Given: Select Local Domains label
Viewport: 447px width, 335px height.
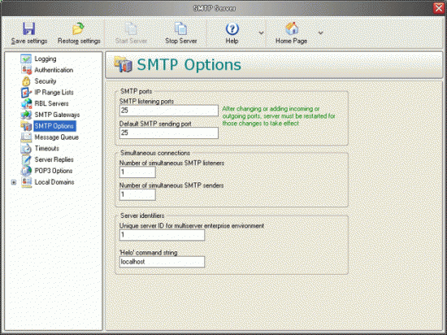Looking at the screenshot, I should (x=54, y=182).
